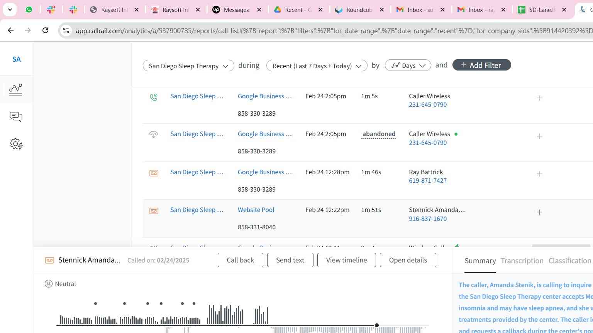Viewport: 593px width, 333px height.
Task: Click the first highlight dot above the waveform
Action: click(95, 304)
